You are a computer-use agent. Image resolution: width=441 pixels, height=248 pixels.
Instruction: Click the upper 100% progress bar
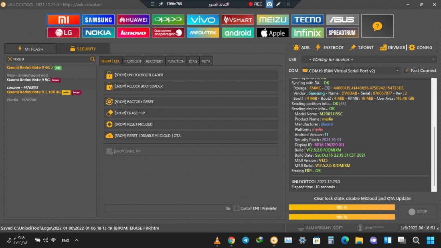(x=342, y=208)
